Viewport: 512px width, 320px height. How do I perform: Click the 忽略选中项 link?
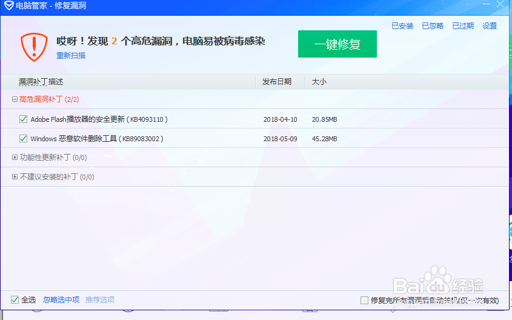(x=61, y=300)
